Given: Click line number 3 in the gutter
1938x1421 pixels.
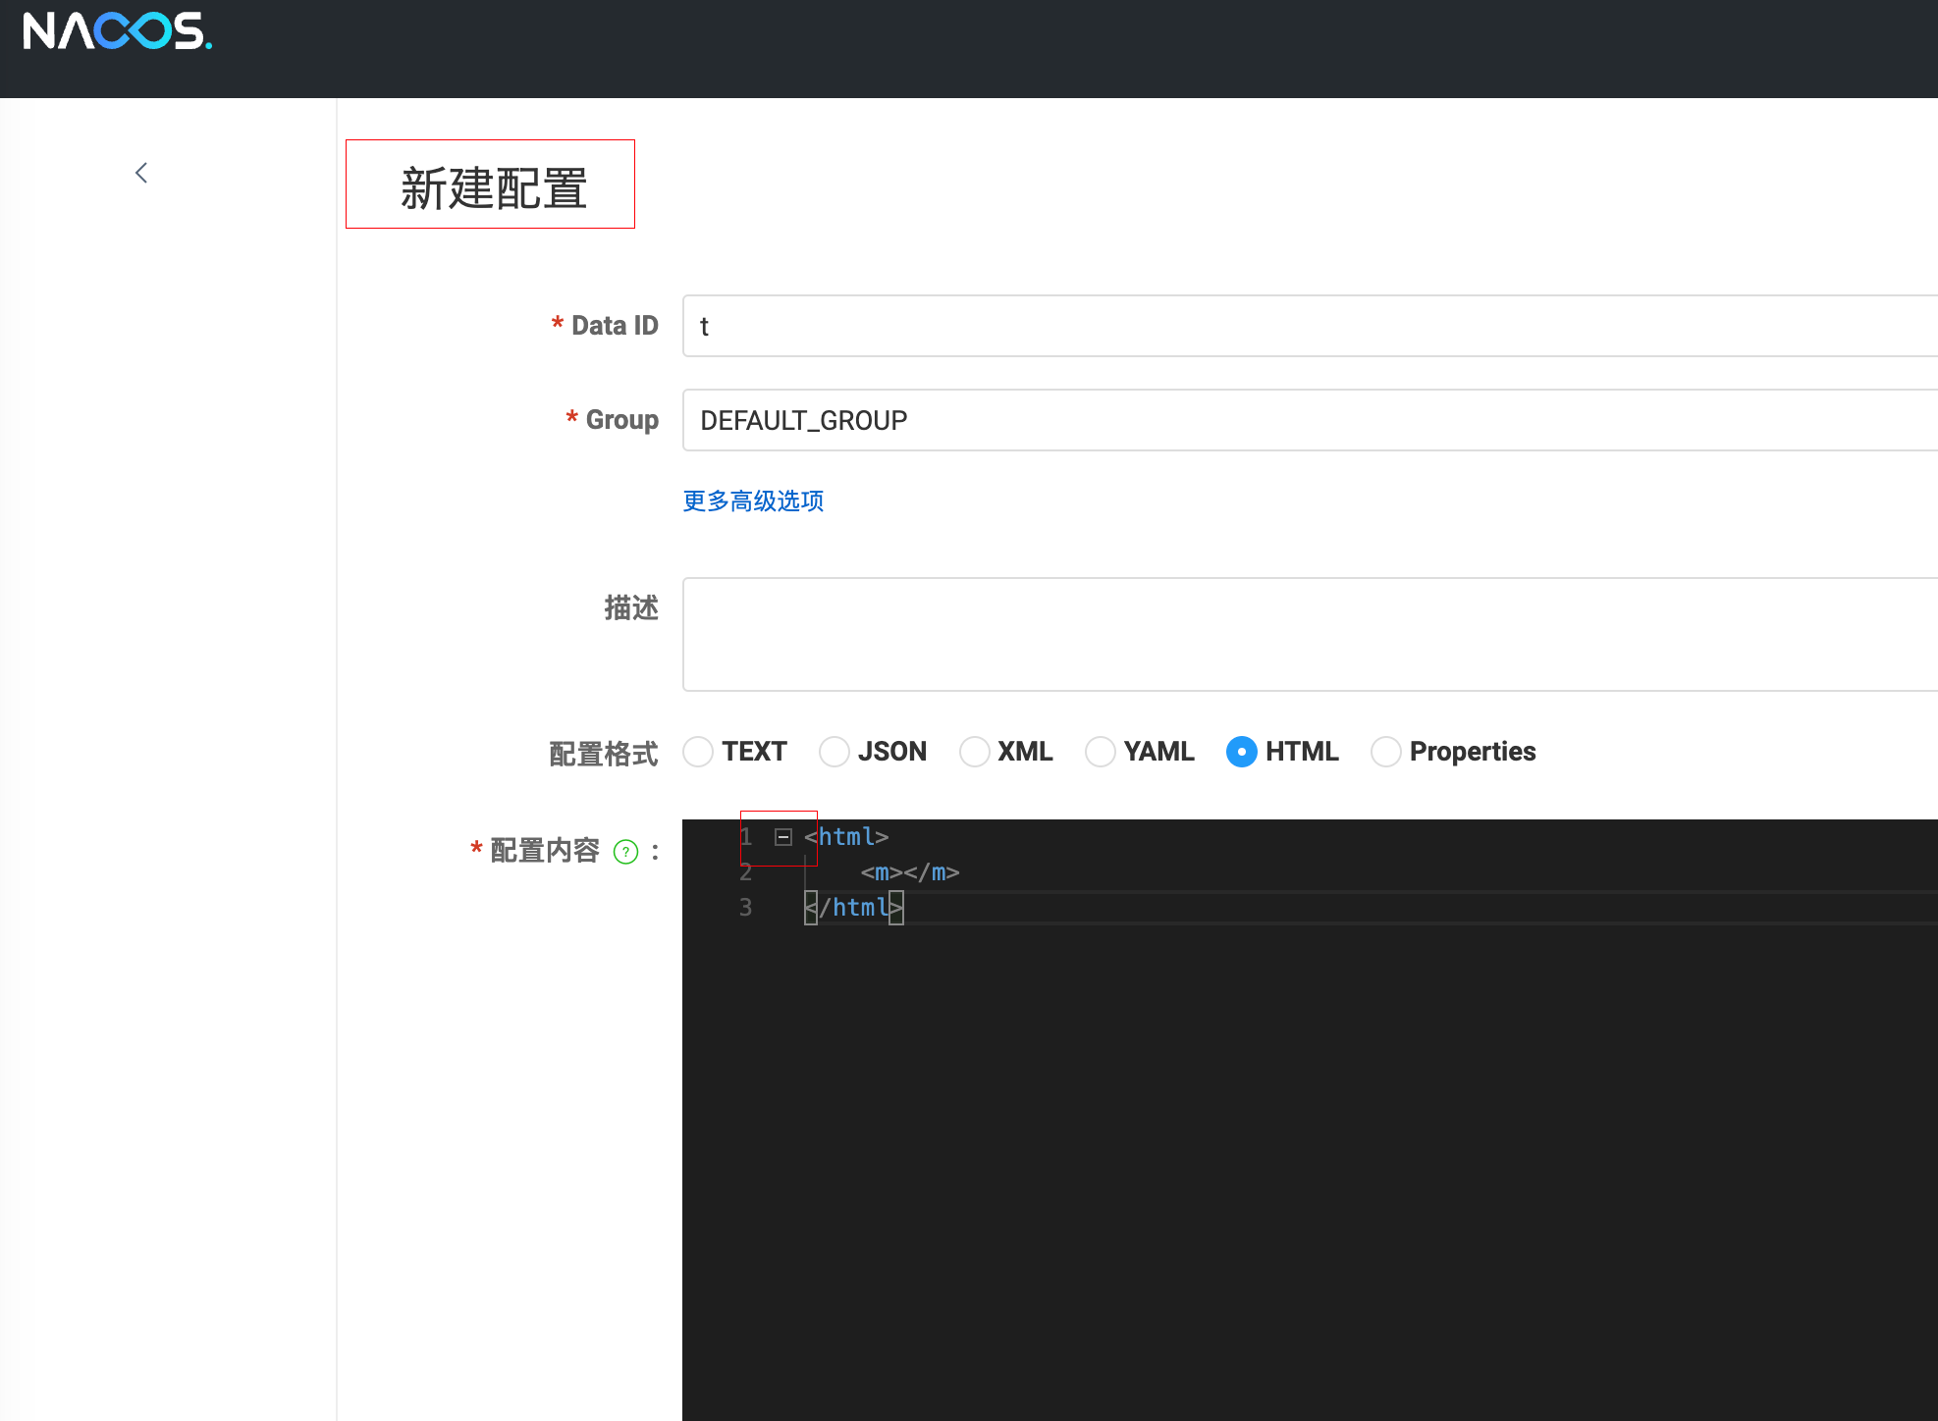Looking at the screenshot, I should pyautogui.click(x=745, y=907).
